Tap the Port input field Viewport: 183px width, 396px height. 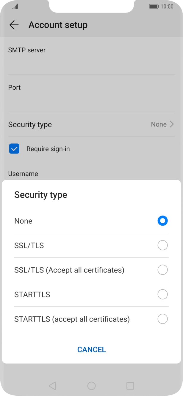(91, 101)
